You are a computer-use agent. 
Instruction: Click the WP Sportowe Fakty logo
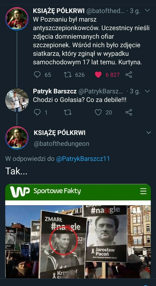coord(45,192)
